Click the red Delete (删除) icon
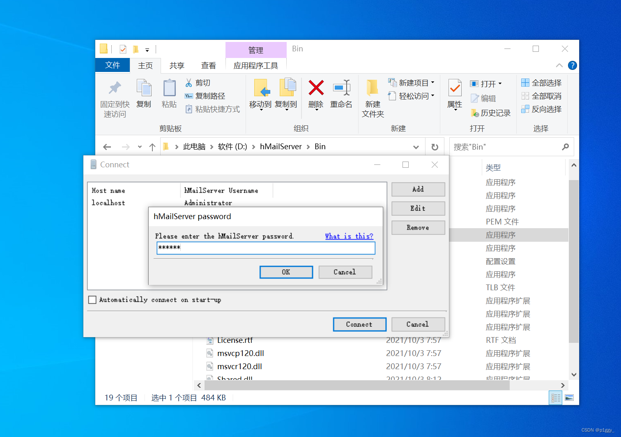The image size is (621, 437). pos(316,88)
